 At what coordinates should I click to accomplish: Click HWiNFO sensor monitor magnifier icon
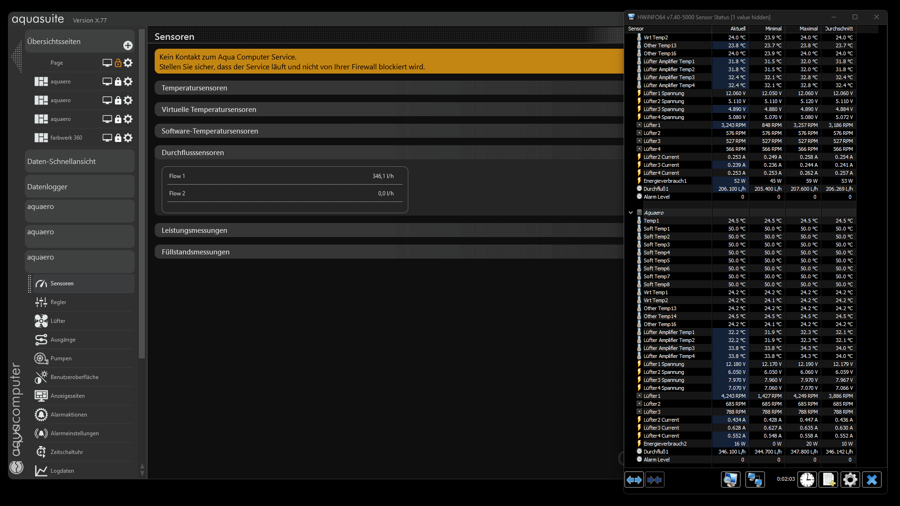(730, 480)
